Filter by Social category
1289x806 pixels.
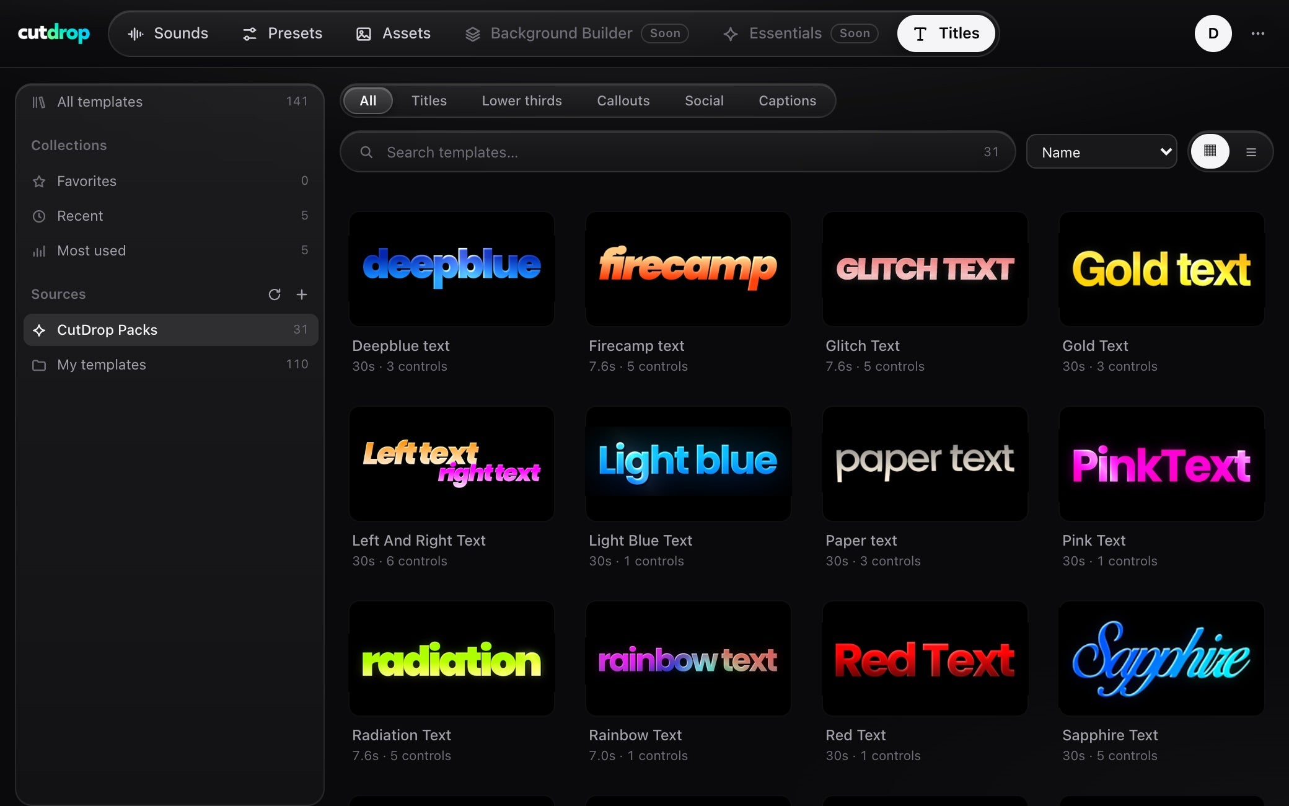(x=704, y=100)
